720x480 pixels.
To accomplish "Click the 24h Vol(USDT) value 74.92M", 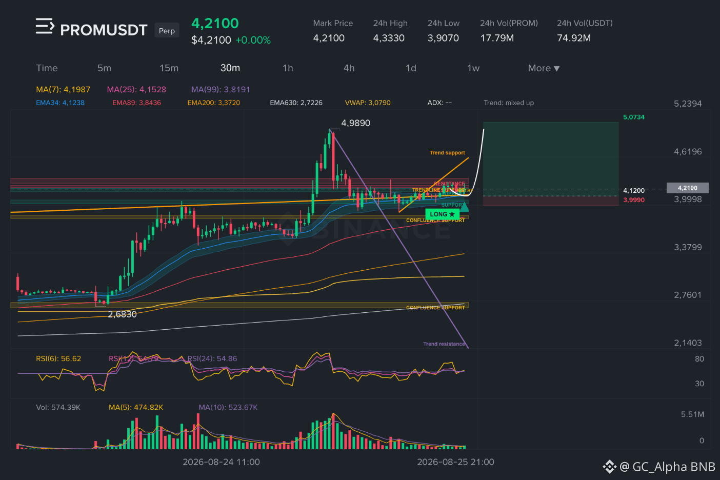I will 574,38.
